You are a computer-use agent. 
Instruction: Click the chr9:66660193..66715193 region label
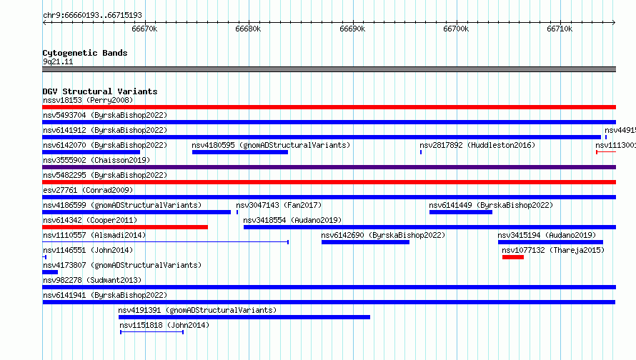[x=92, y=16]
